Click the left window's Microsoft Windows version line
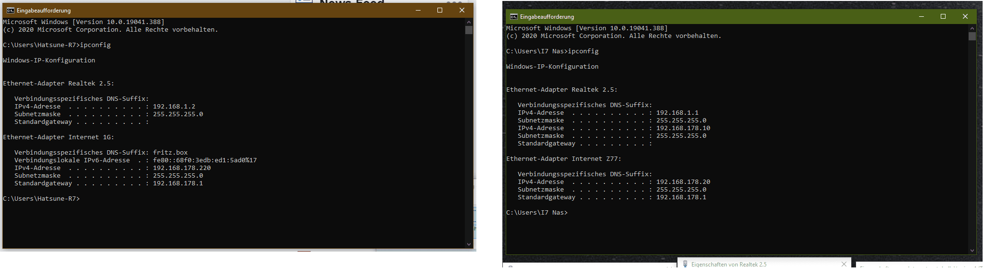998x278 pixels. pyautogui.click(x=84, y=22)
